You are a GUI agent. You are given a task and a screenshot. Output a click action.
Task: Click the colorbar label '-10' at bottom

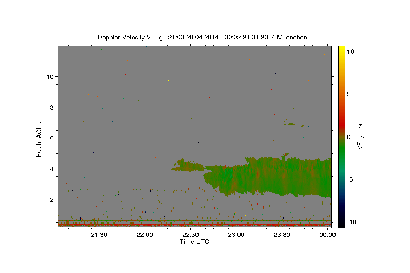tap(351, 222)
